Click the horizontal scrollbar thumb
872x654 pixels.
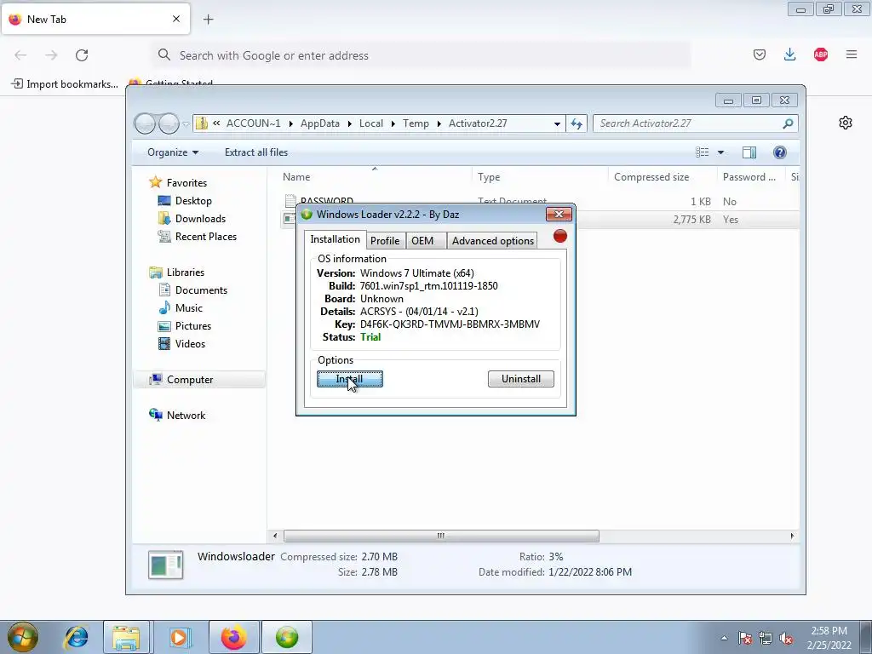(x=441, y=536)
